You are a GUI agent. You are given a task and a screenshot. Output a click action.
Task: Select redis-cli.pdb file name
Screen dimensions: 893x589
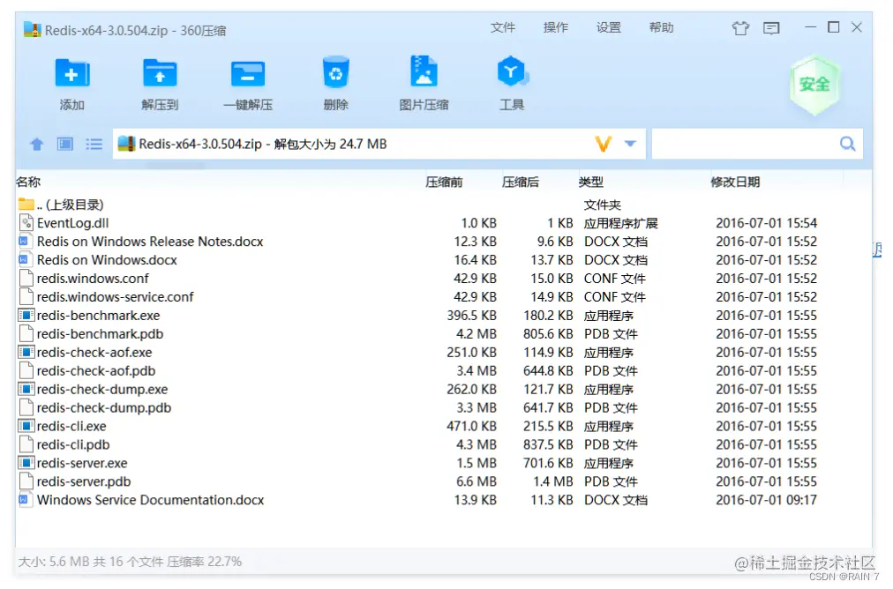point(73,444)
